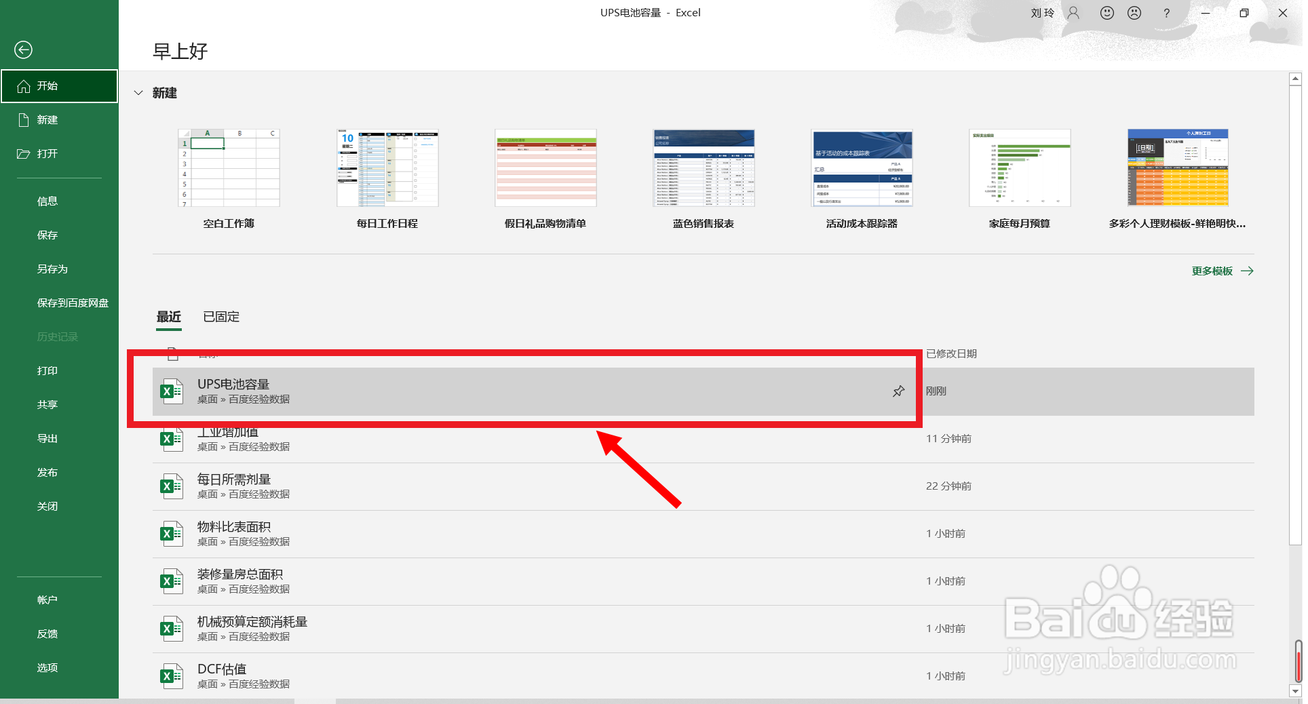This screenshot has width=1308, height=704.
Task: Click the vertical scrollbar down arrow
Action: [1295, 691]
